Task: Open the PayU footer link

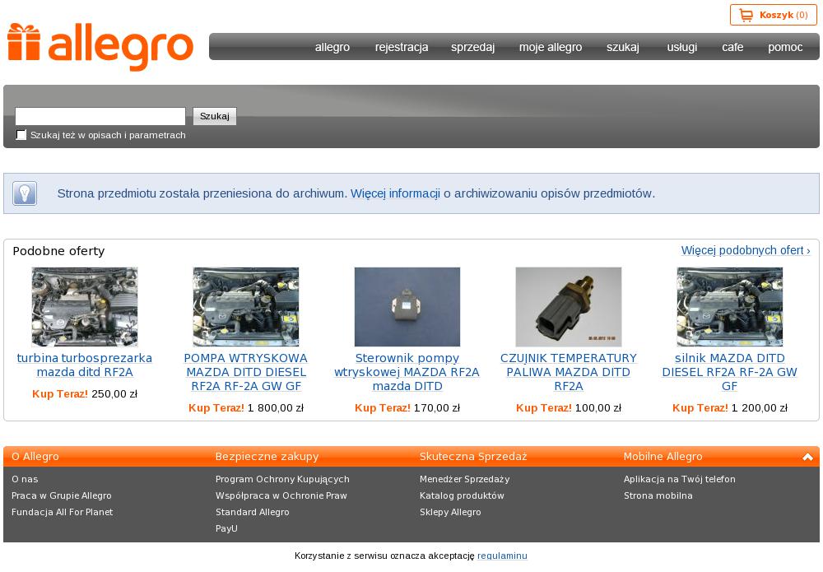Action: coord(226,528)
